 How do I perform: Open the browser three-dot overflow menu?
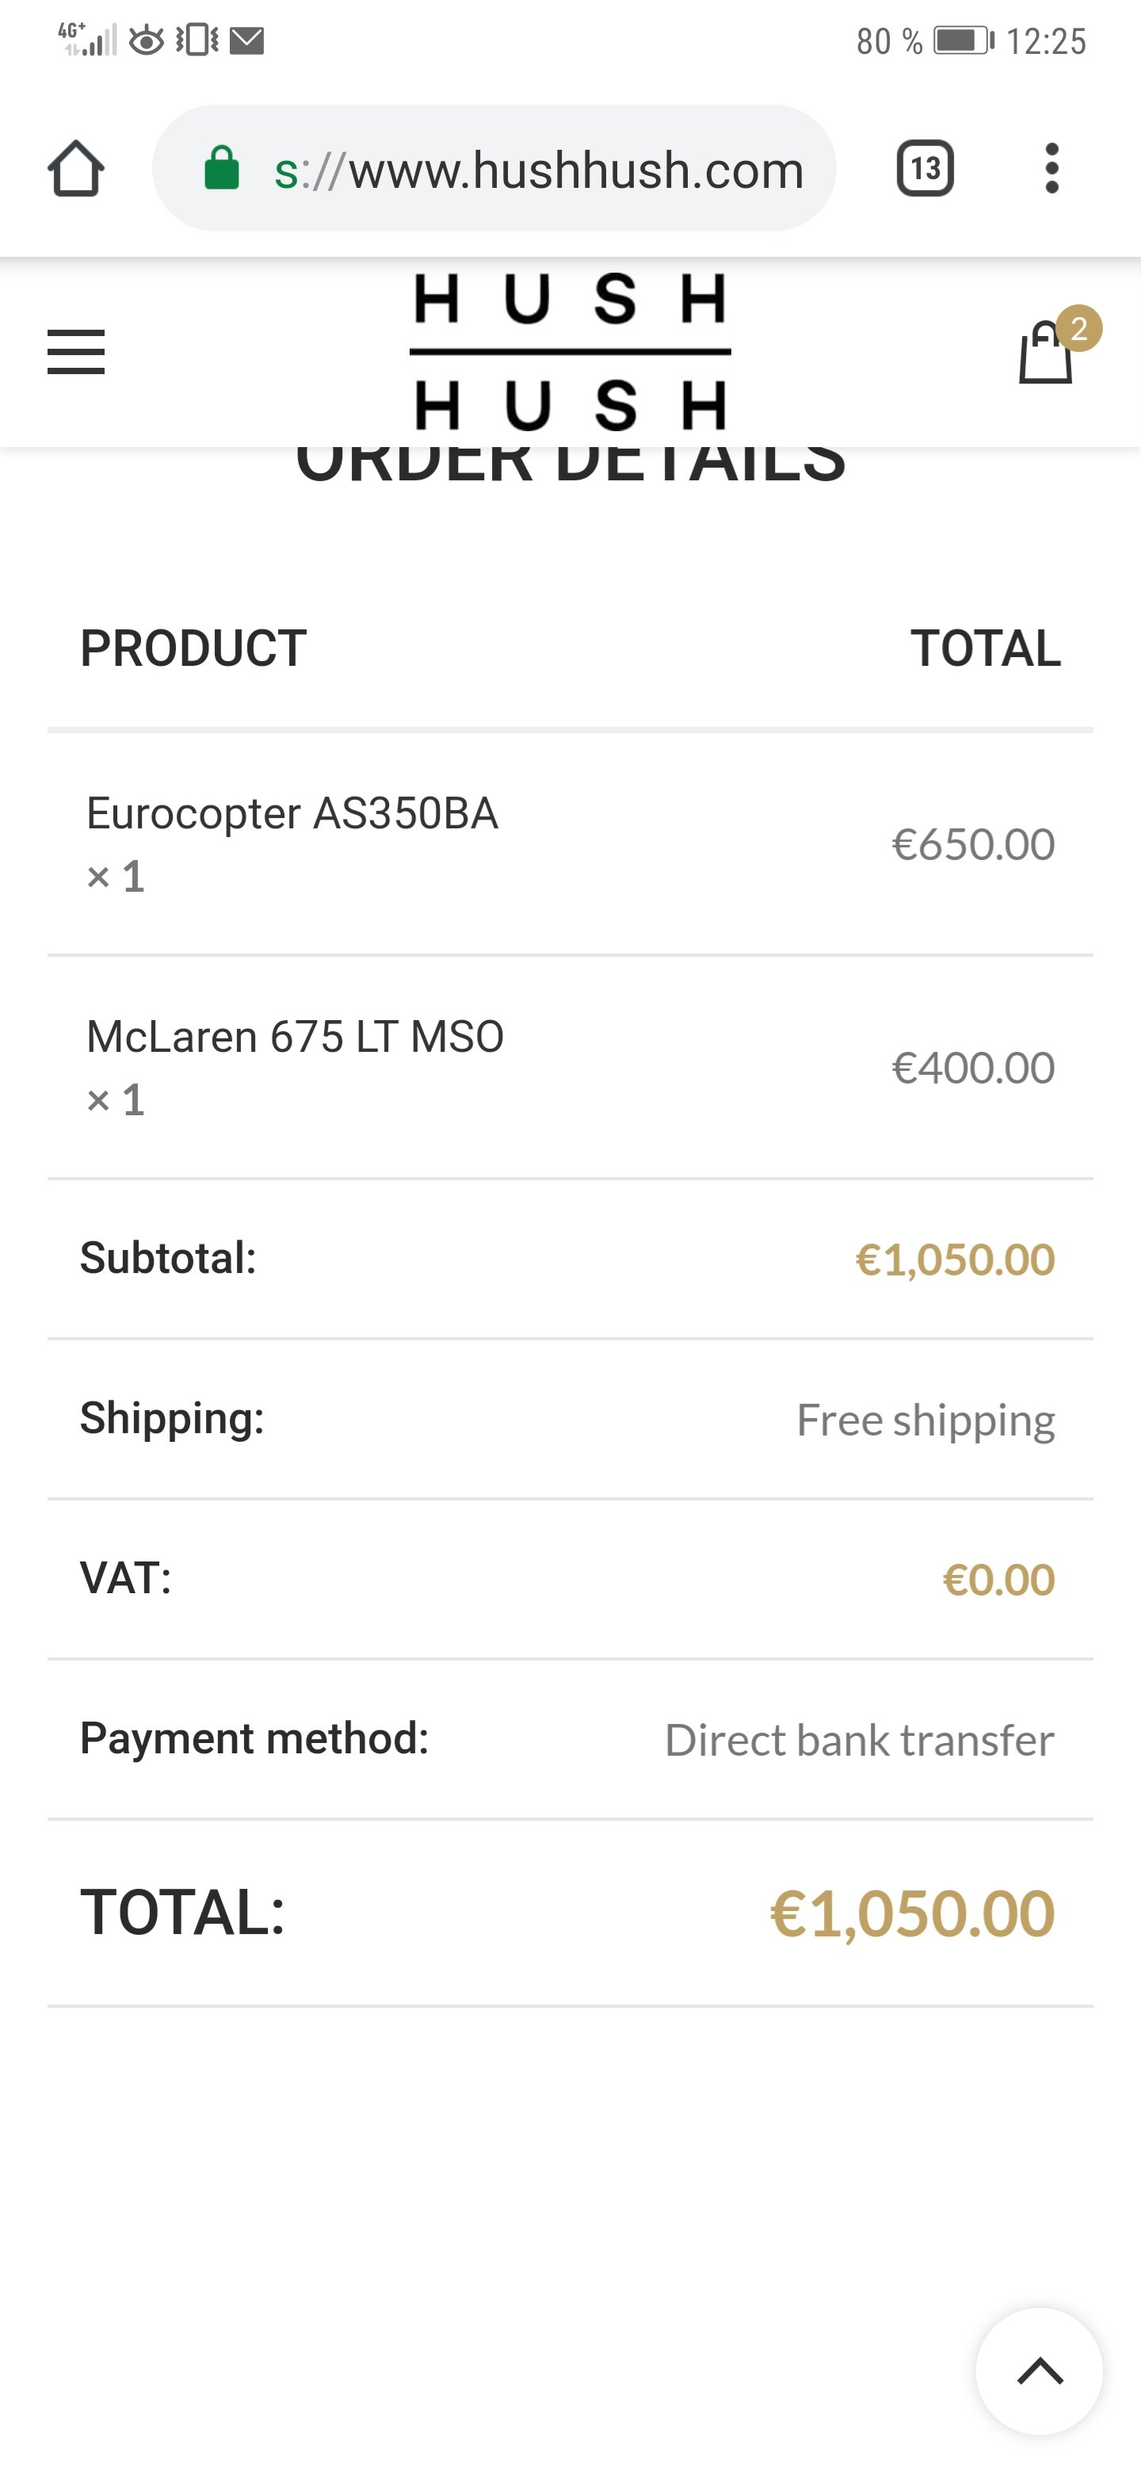[x=1051, y=169]
